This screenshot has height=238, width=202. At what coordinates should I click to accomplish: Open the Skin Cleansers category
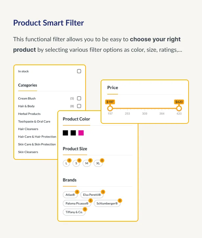pyautogui.click(x=28, y=152)
